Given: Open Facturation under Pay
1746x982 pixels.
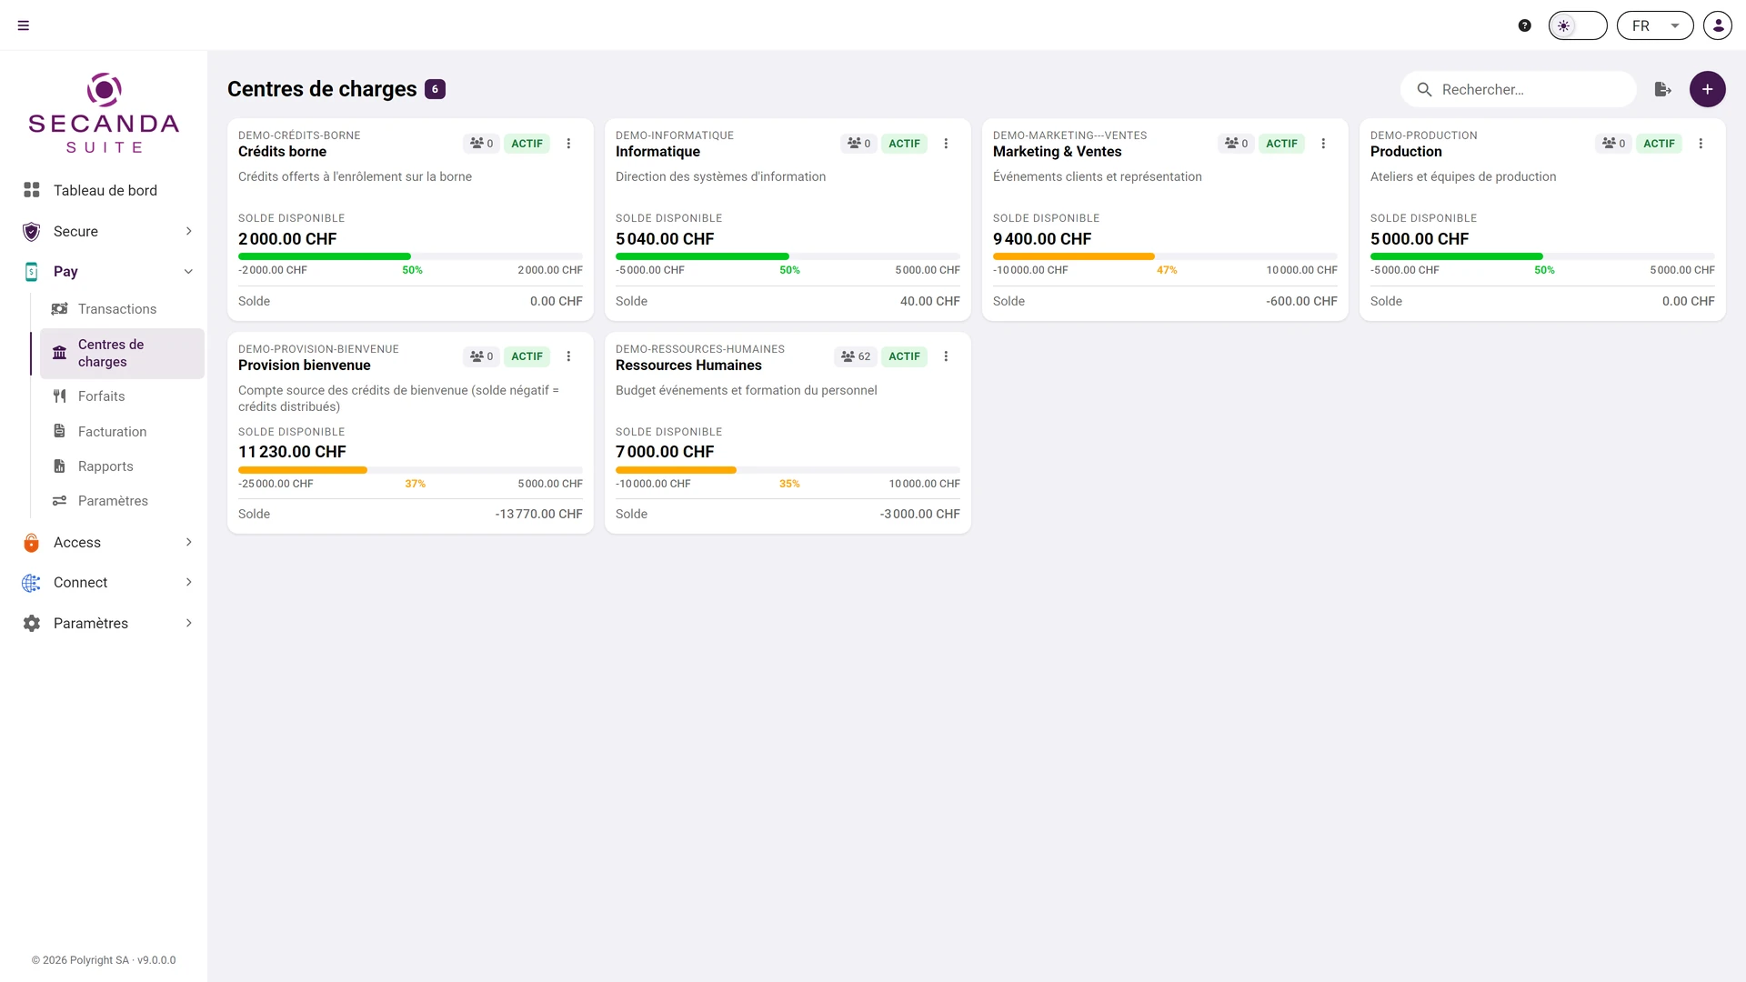Looking at the screenshot, I should pos(122,432).
